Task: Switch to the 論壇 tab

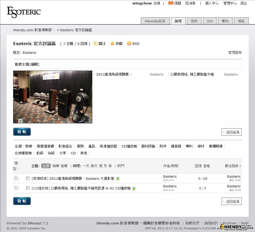Action: pos(178,21)
